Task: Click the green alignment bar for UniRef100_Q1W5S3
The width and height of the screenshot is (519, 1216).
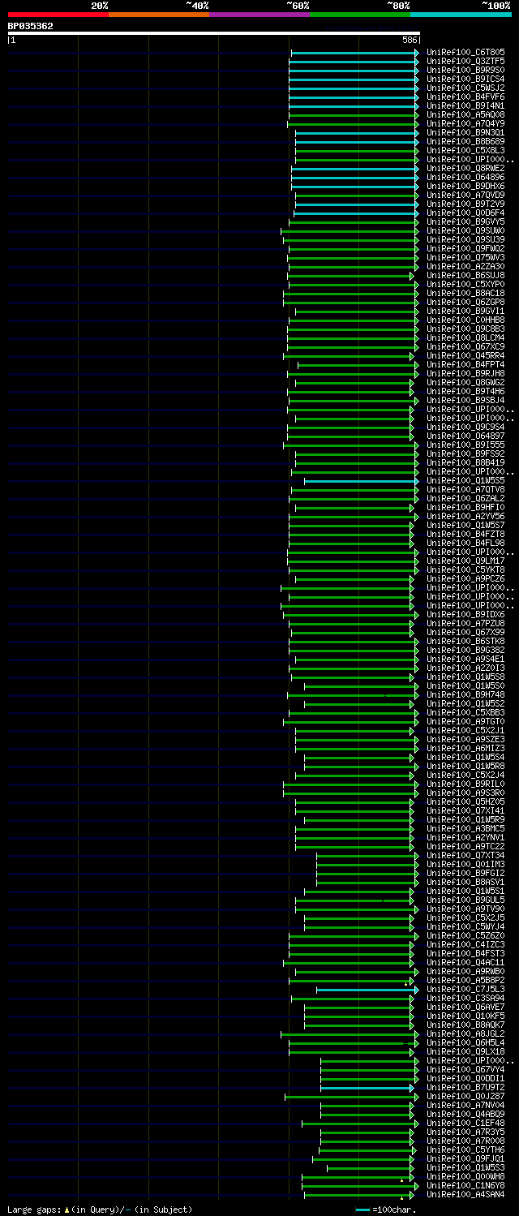Action: coord(371,1168)
